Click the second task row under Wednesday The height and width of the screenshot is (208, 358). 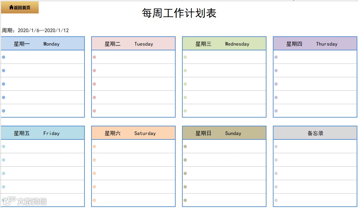pos(224,71)
